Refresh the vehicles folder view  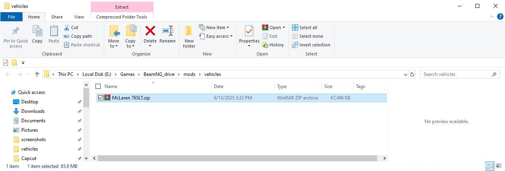(413, 74)
